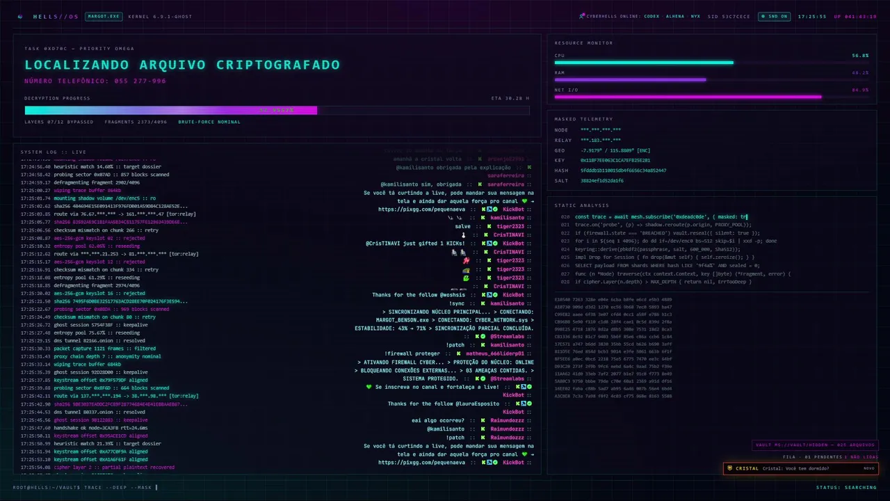The height and width of the screenshot is (501, 890).
Task: Click the decryption progress bar
Action: tap(277, 110)
